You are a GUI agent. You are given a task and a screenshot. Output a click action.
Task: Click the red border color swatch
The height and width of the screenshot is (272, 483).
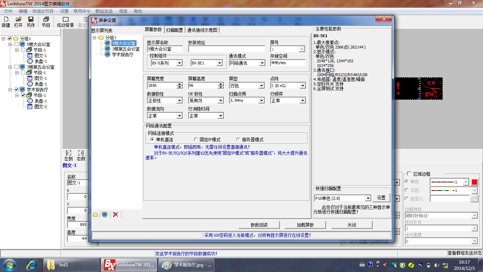pos(474,182)
